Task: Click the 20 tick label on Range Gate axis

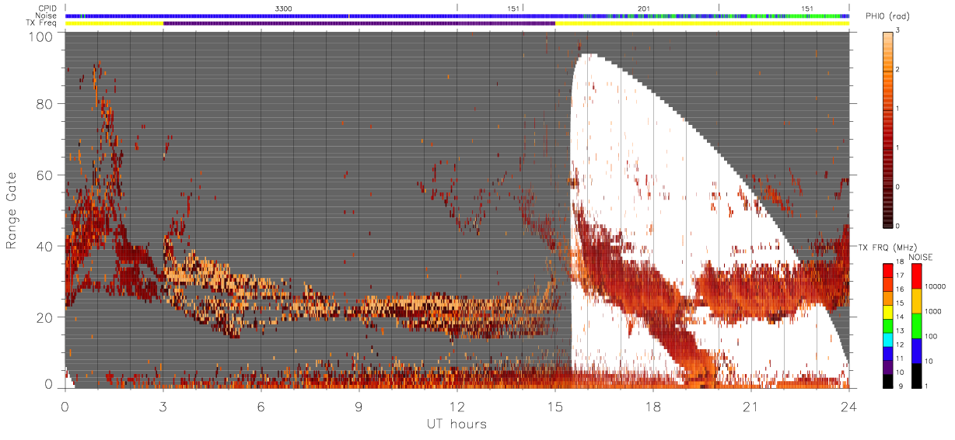Action: tap(45, 317)
